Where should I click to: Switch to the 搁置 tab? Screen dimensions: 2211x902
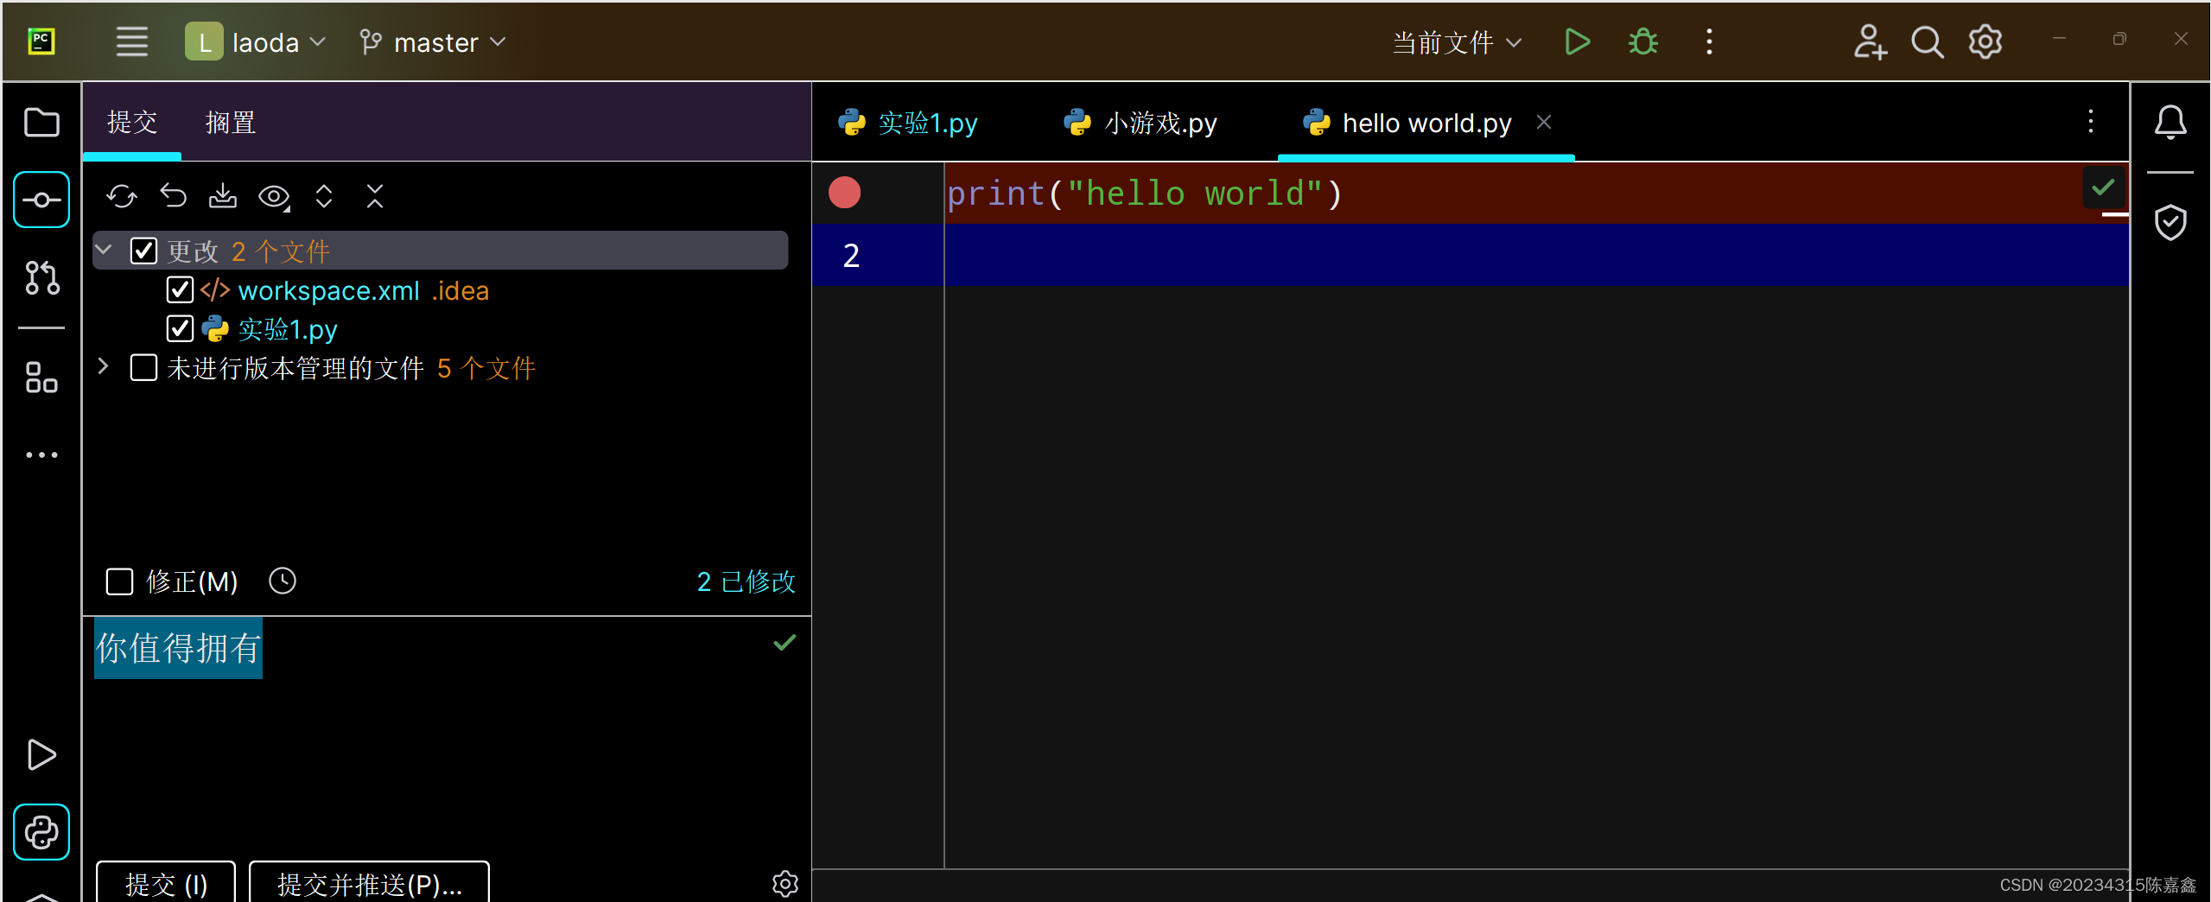(x=229, y=123)
